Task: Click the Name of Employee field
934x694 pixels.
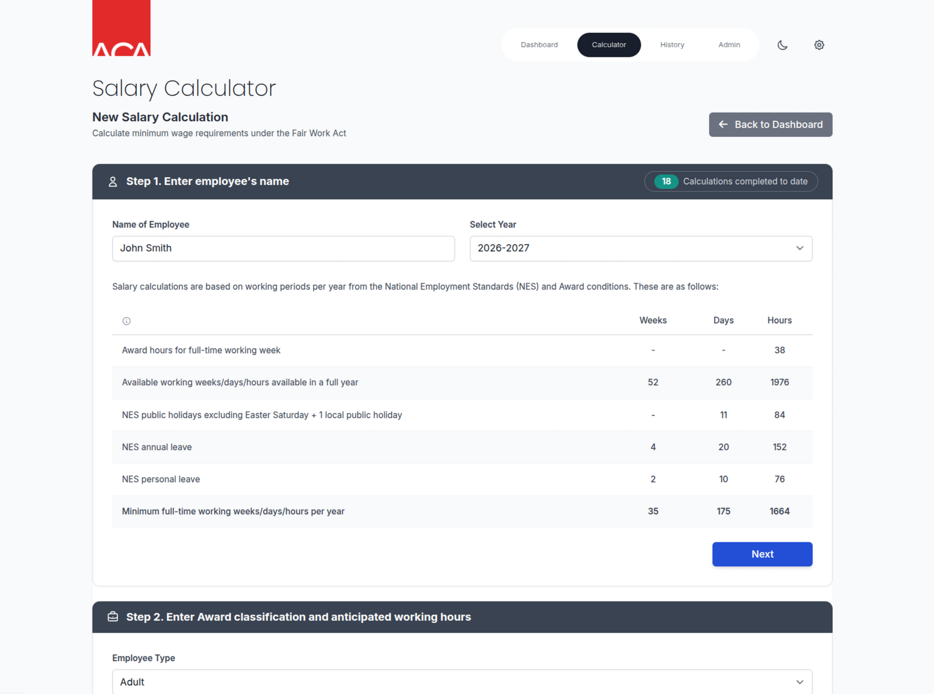Action: tap(283, 249)
